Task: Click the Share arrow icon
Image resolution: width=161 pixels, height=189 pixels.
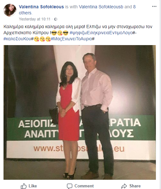Action: pos(124,186)
